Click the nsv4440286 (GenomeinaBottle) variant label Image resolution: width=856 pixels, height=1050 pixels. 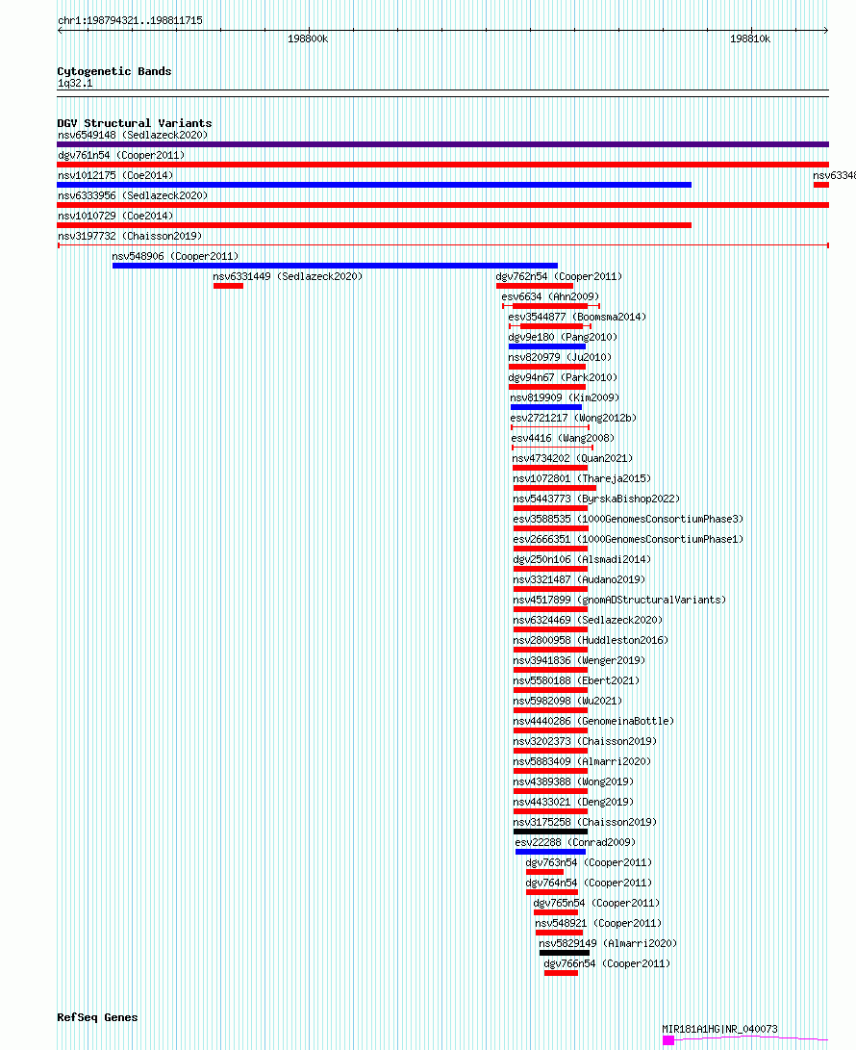pos(593,721)
